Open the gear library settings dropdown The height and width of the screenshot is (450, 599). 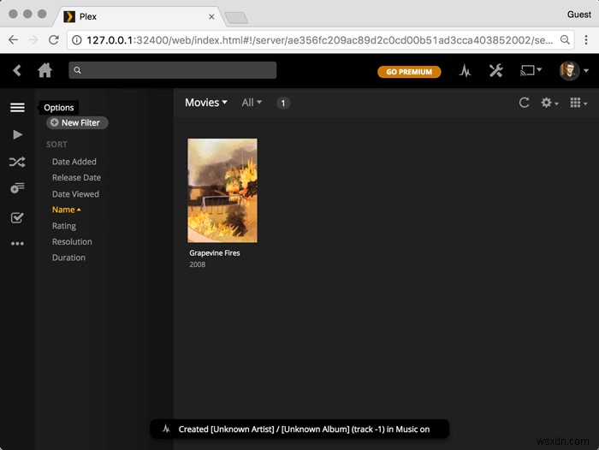549,103
